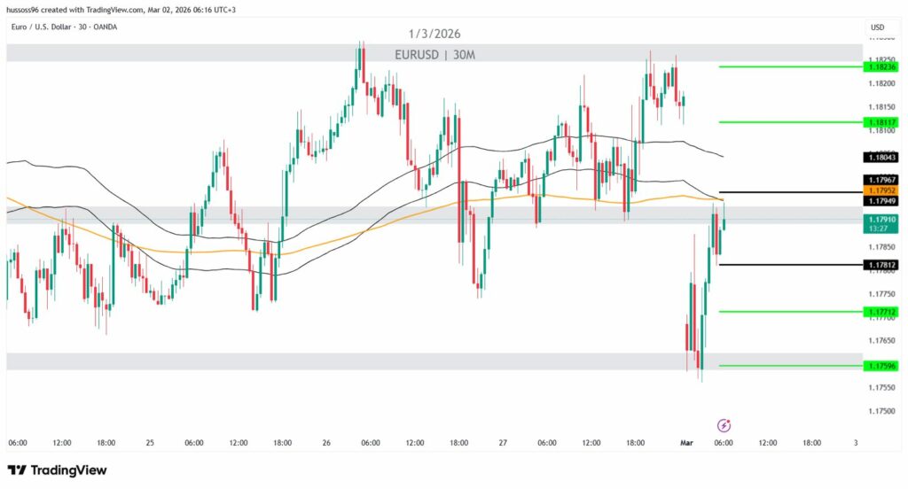The image size is (908, 489).
Task: Select the 1.18117 green price label
Action: click(882, 122)
